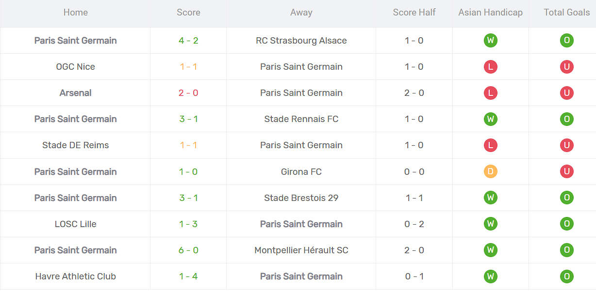Click the W badge for Stade Brestois 29 match
The width and height of the screenshot is (596, 291).
[490, 198]
